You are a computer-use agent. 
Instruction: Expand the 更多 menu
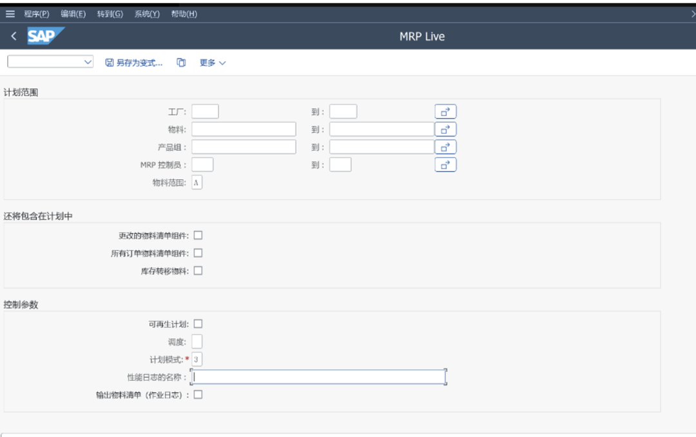click(x=213, y=63)
